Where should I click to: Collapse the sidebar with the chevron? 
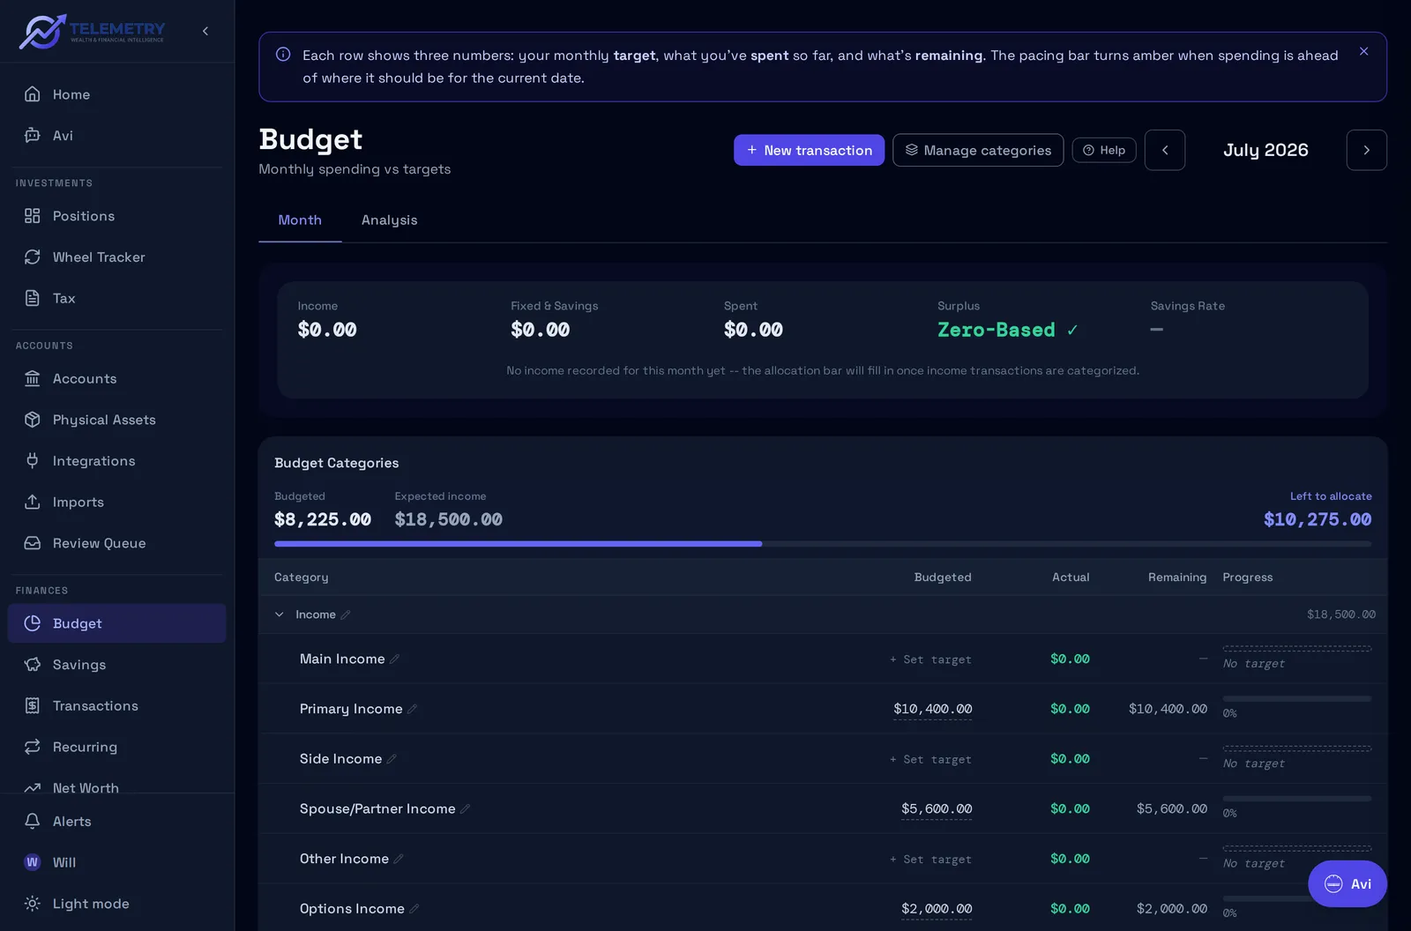coord(205,31)
